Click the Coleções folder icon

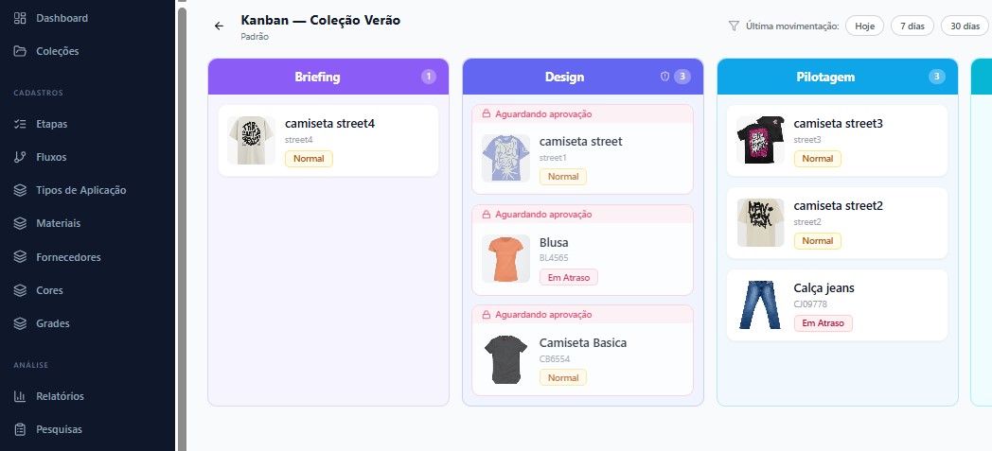pos(21,51)
